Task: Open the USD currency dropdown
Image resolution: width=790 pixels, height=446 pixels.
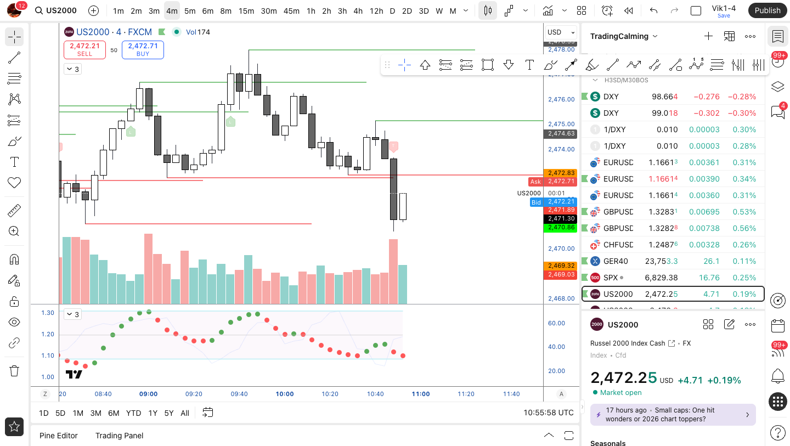Action: coord(561,32)
